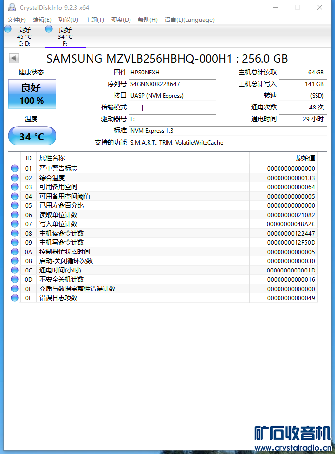Minimize the CrystalDiskInfo window
Image resolution: width=335 pixels, height=454 pixels.
click(276, 7)
